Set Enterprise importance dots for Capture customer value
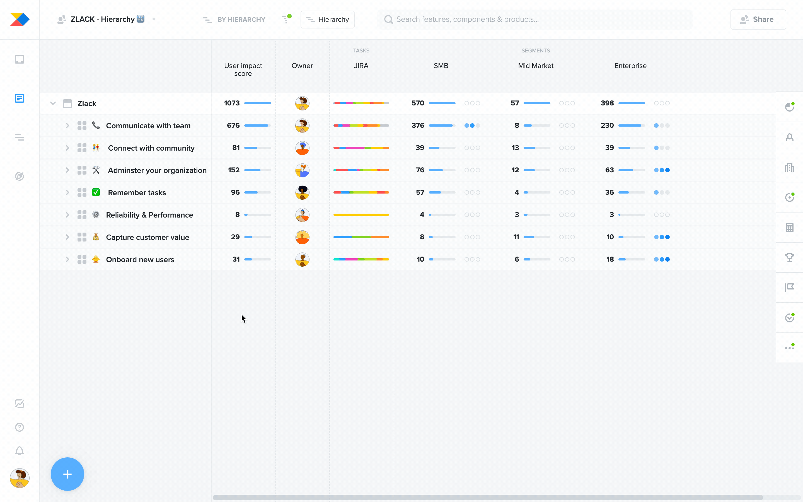 (x=662, y=237)
